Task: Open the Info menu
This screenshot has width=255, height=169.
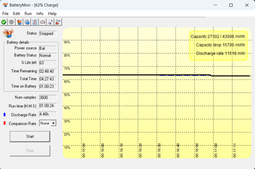Action: pyautogui.click(x=40, y=13)
